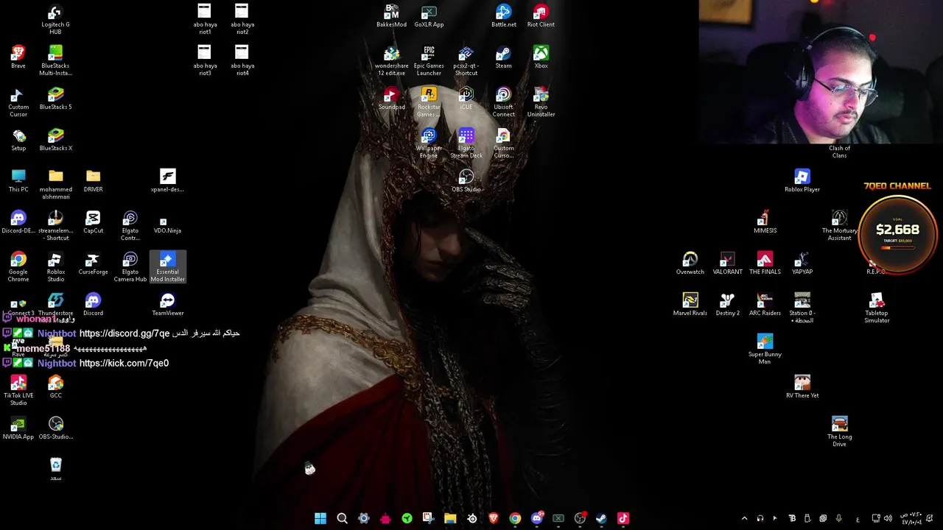Open taskbar Search
The width and height of the screenshot is (943, 530).
342,518
